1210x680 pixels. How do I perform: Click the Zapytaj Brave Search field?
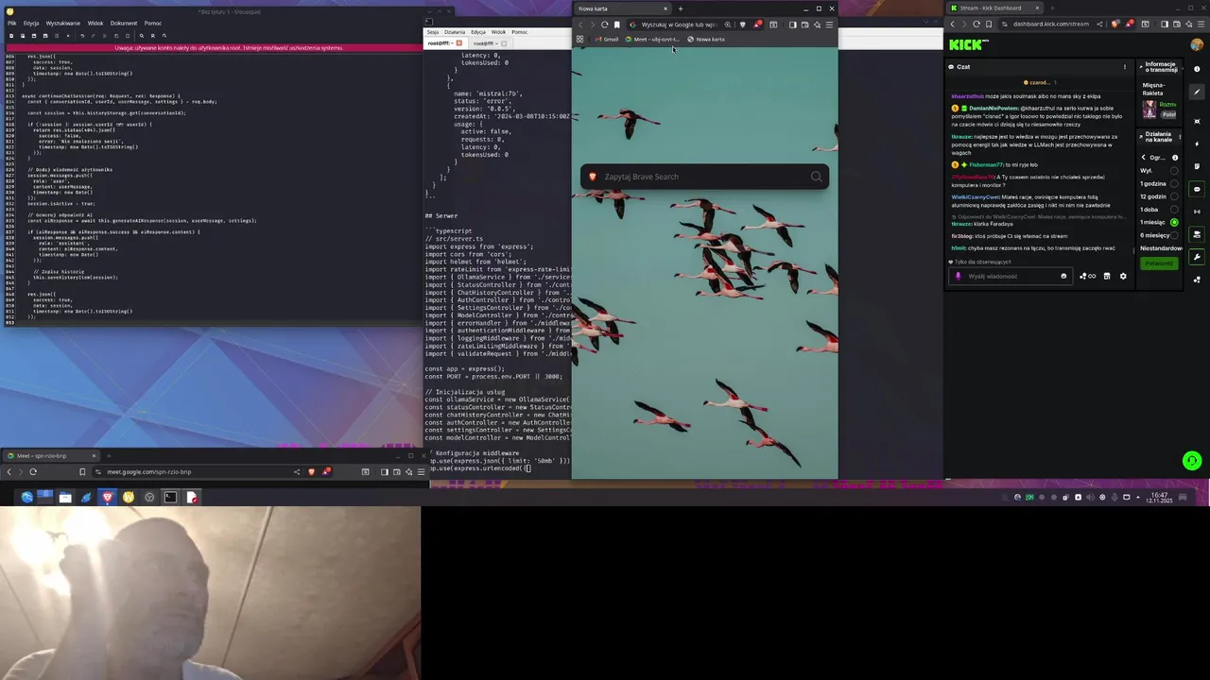pos(704,177)
